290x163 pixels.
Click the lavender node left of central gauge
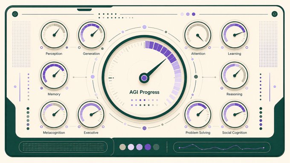click(x=93, y=77)
